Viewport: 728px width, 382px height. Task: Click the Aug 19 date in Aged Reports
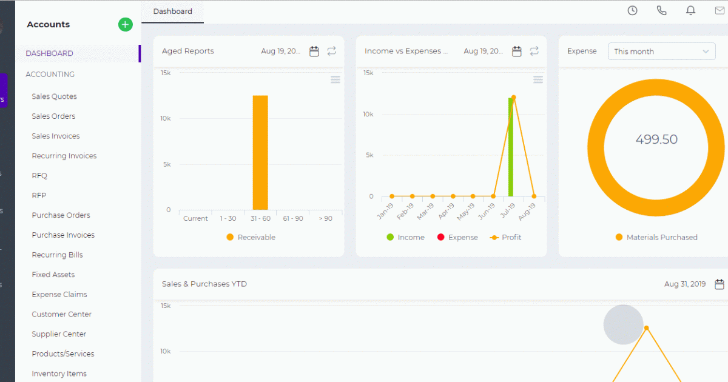(x=281, y=52)
